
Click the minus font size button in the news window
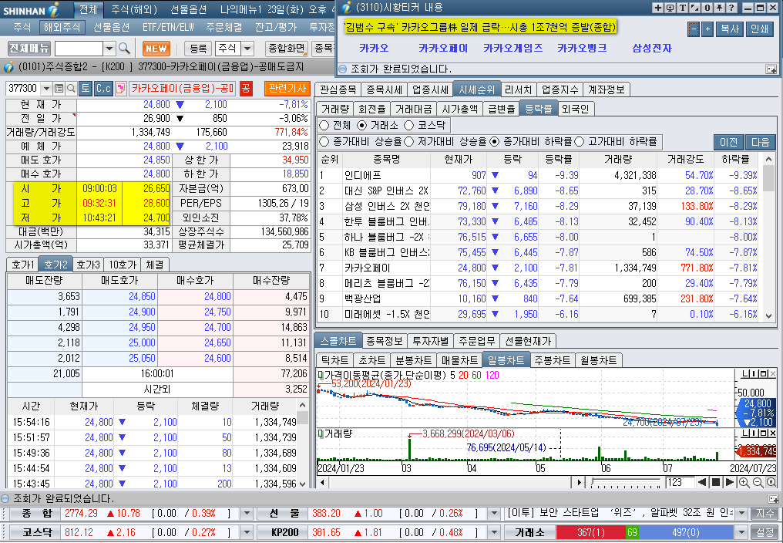click(693, 29)
